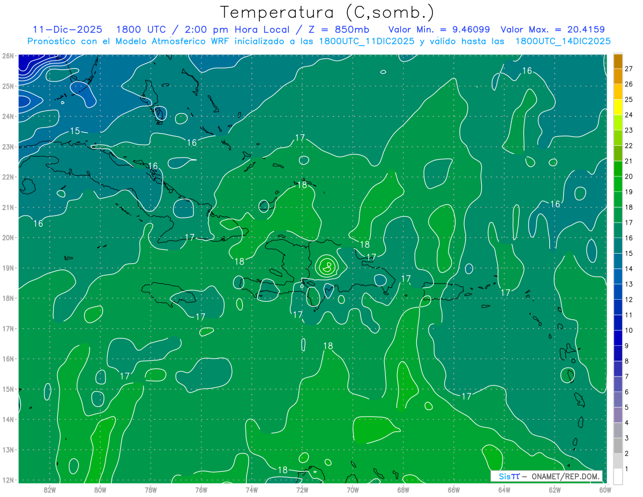Click the '74W' longitude axis label
This screenshot has width=643, height=497.
252,489
